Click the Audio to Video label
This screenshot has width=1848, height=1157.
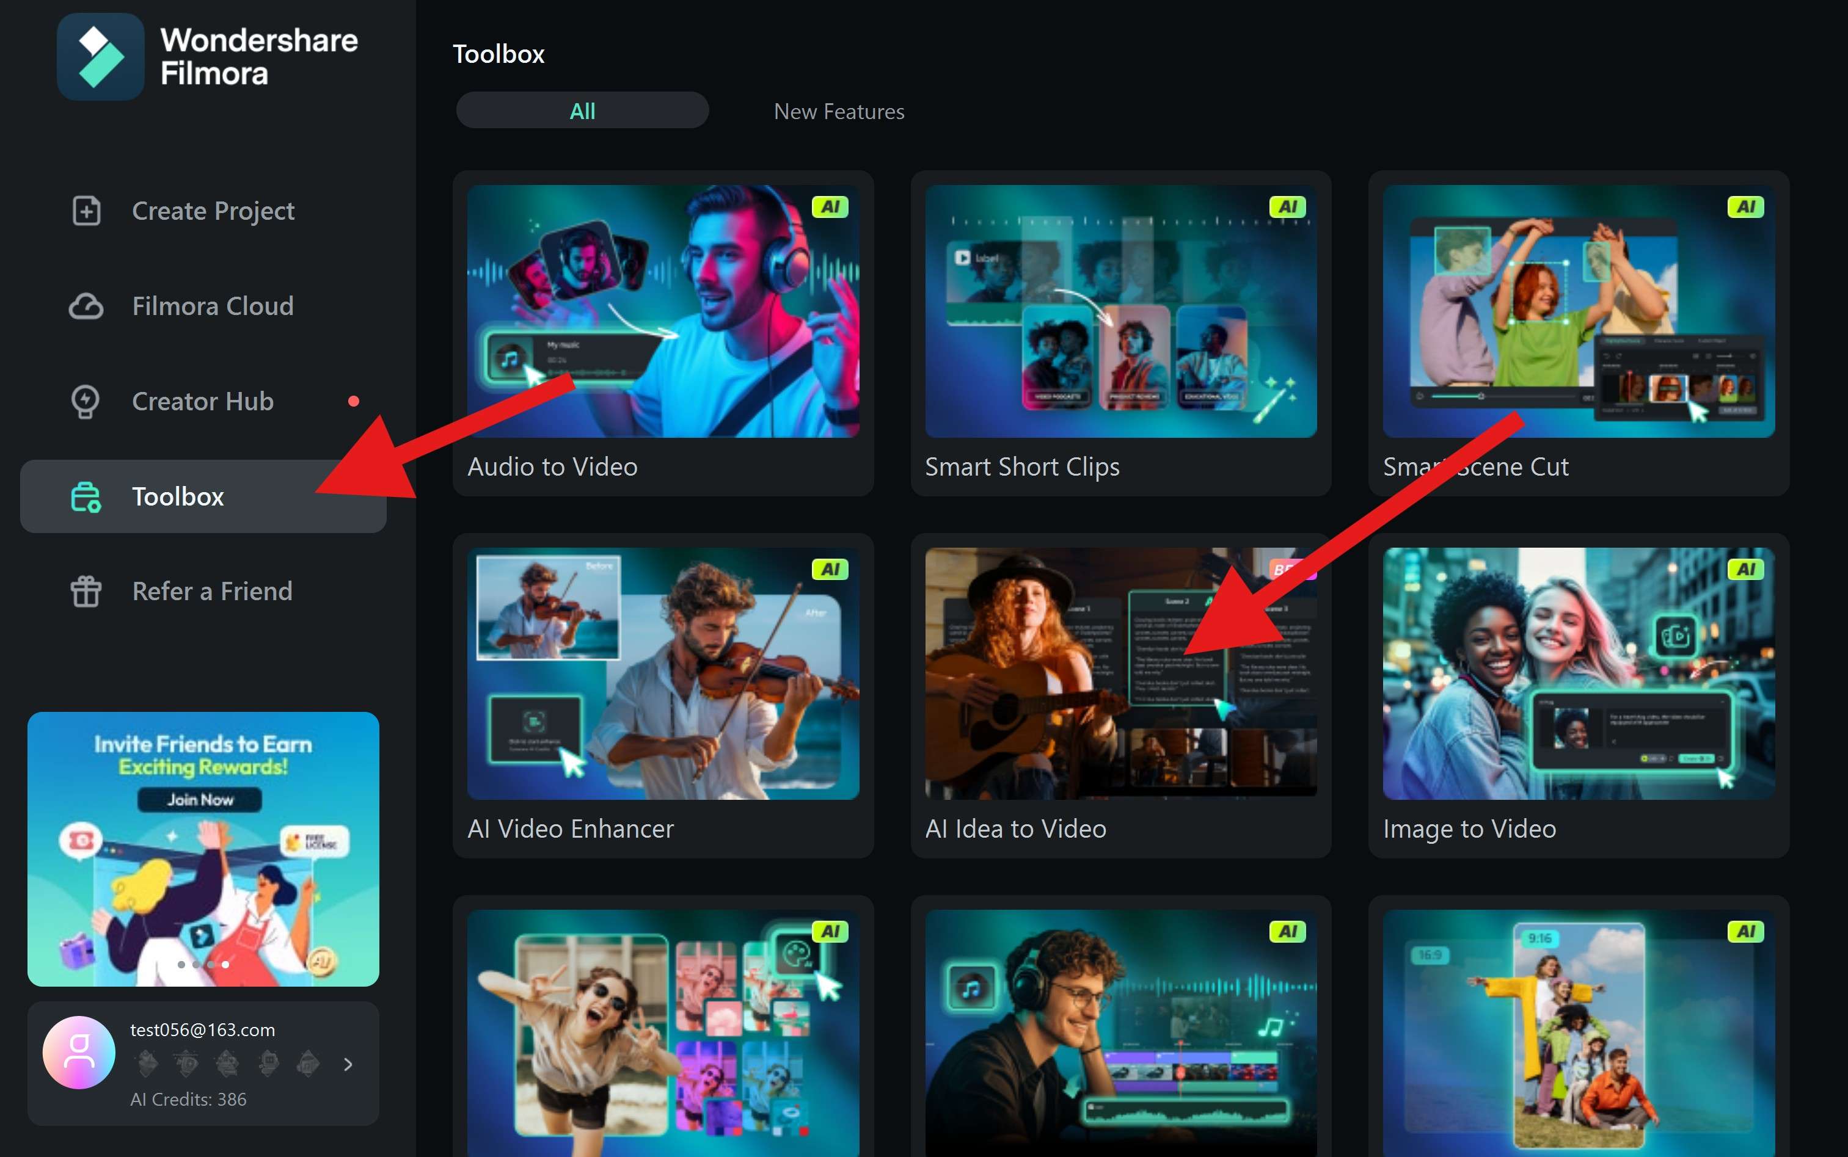coord(552,467)
